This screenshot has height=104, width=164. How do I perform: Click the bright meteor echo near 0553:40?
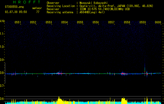59,73
